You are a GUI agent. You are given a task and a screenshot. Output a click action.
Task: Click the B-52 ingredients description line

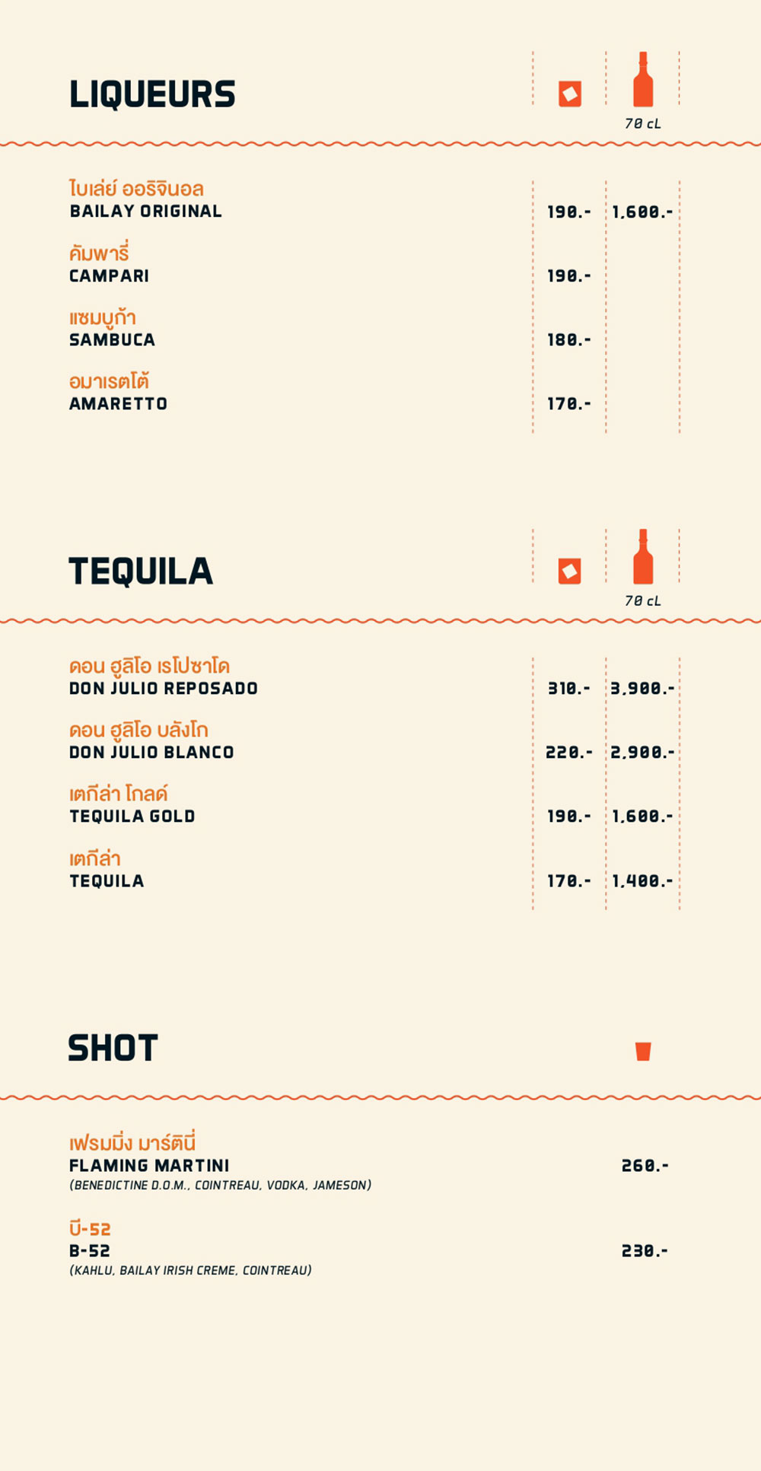pyautogui.click(x=190, y=1270)
